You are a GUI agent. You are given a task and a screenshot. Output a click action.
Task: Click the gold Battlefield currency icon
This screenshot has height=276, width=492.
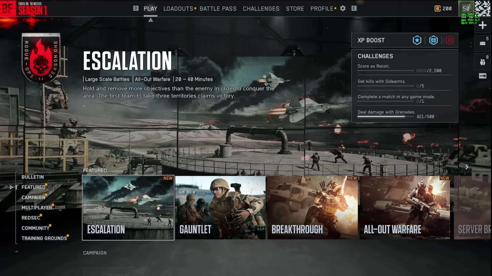(437, 8)
